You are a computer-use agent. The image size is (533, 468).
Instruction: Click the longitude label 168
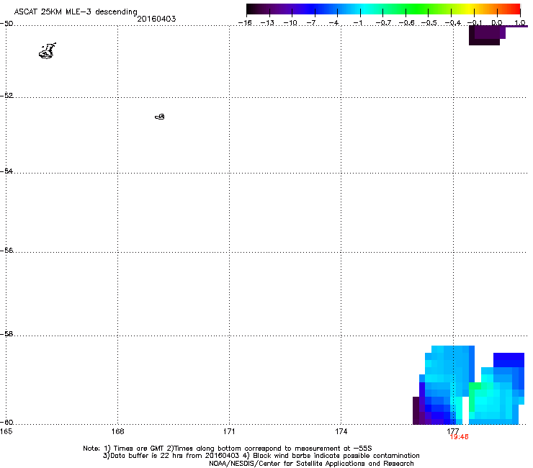point(117,431)
